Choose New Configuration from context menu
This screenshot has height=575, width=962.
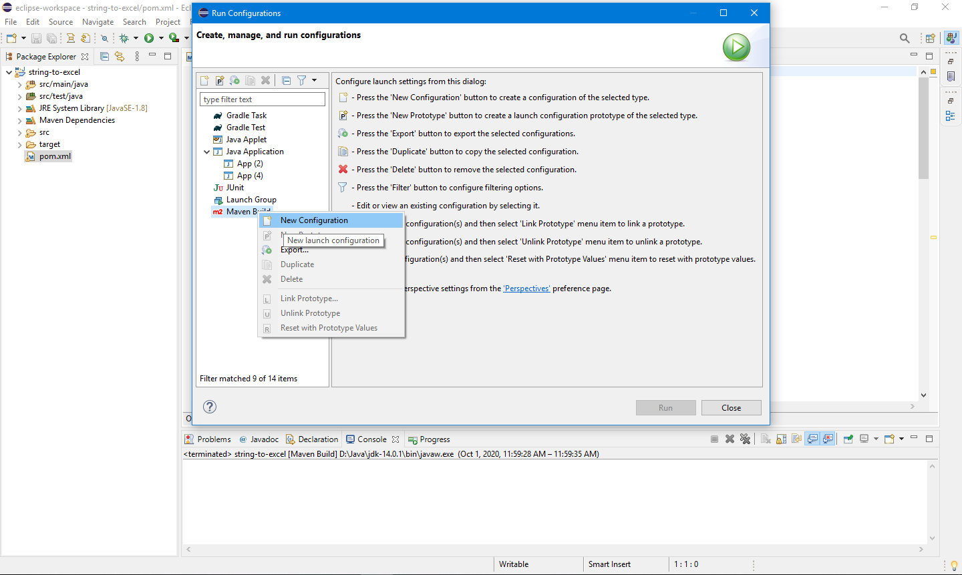coord(332,220)
